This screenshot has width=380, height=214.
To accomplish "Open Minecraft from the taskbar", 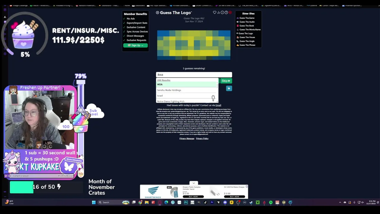I will (258, 202).
